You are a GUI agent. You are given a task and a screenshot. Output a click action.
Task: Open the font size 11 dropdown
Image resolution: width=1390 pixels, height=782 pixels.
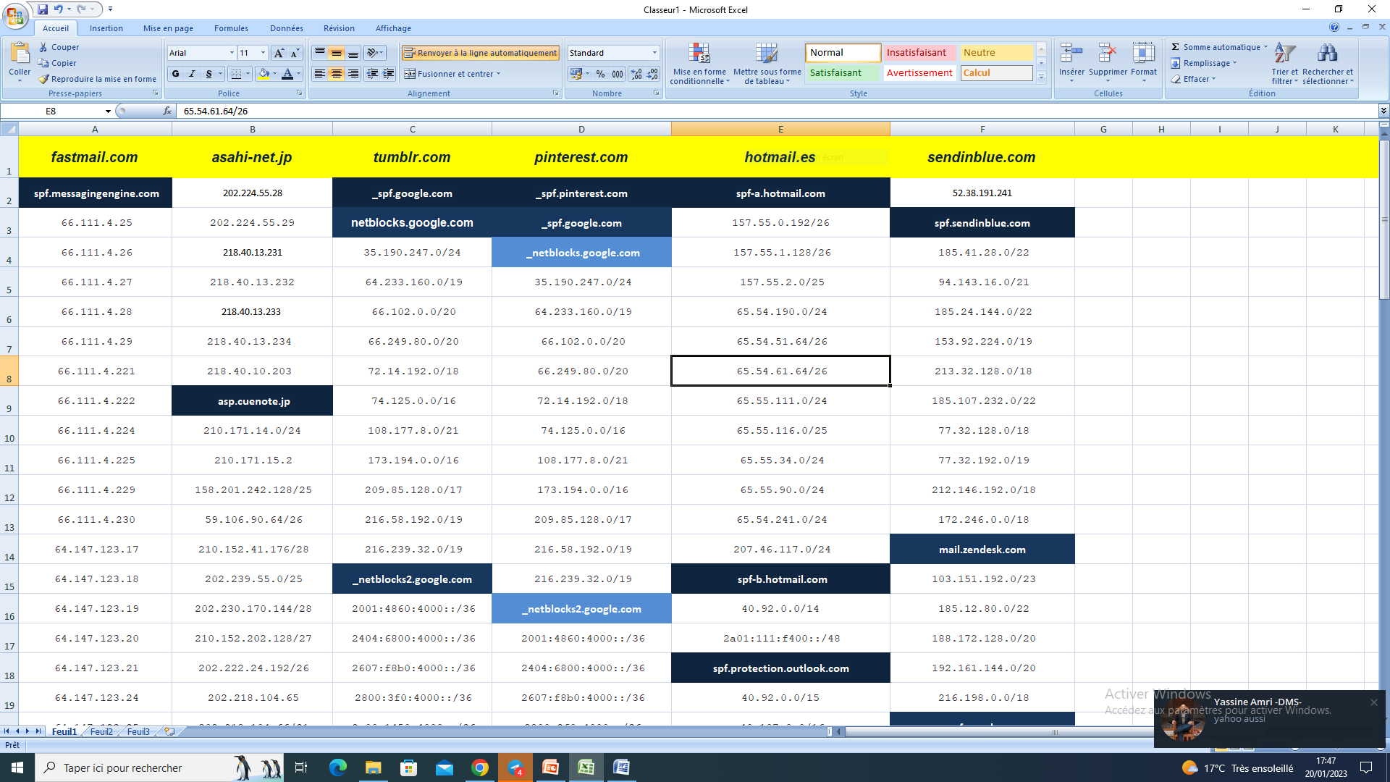(264, 53)
